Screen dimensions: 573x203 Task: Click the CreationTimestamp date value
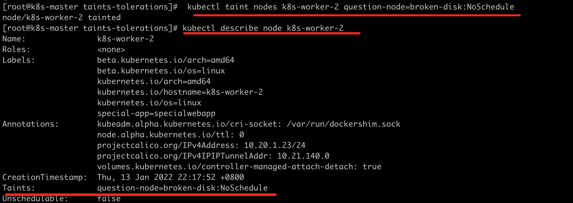pos(170,177)
